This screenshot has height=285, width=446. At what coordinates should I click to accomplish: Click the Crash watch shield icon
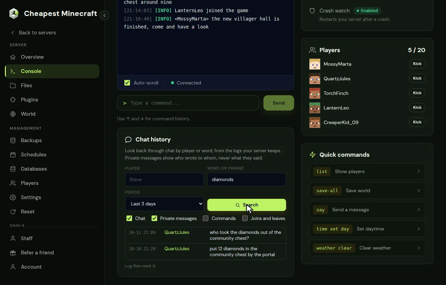pyautogui.click(x=312, y=11)
